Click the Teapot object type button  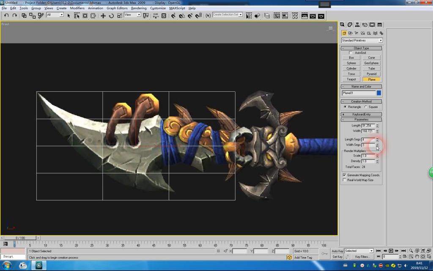351,79
